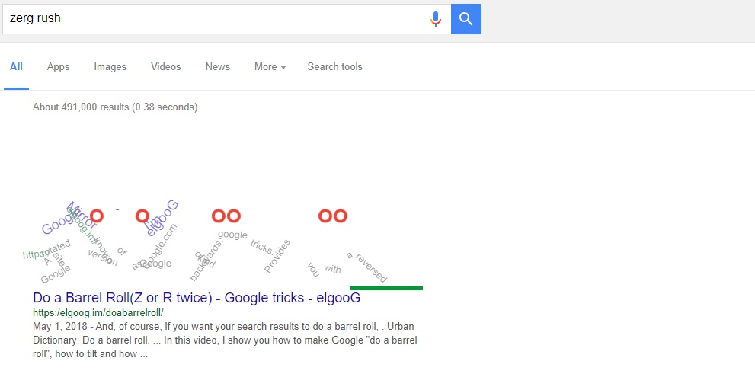Screen dimensions: 755x374
Task: Open the Videos tab
Action: (165, 67)
